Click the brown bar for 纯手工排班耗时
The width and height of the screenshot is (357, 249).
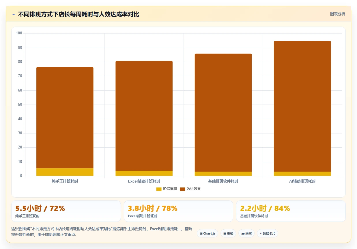point(65,118)
